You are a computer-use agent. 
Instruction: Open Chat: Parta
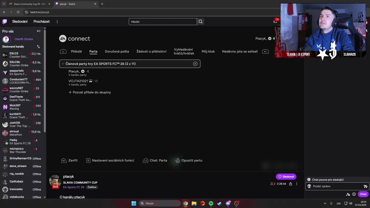coord(155,160)
